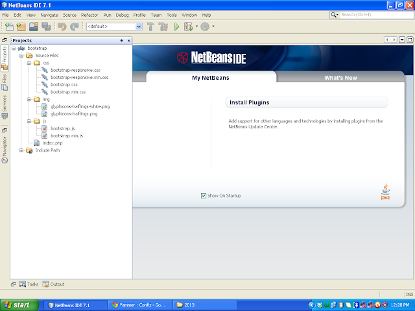Select bootstrap-responsive.min.css file
This screenshot has height=311, width=415.
coord(79,78)
